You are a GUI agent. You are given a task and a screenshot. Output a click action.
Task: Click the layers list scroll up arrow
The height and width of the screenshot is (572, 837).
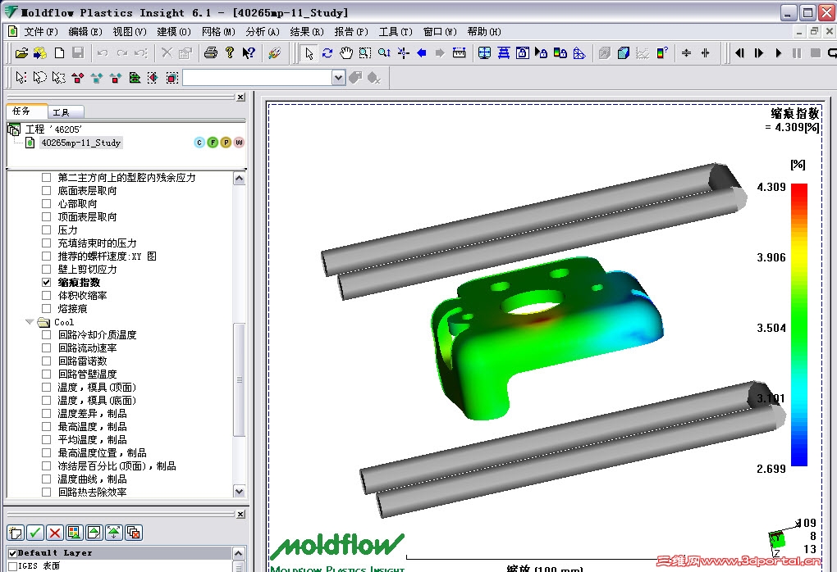point(238,553)
